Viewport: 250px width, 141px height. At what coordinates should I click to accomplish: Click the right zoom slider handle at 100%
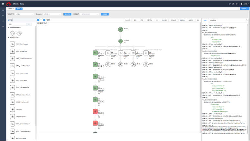(x=44, y=20)
